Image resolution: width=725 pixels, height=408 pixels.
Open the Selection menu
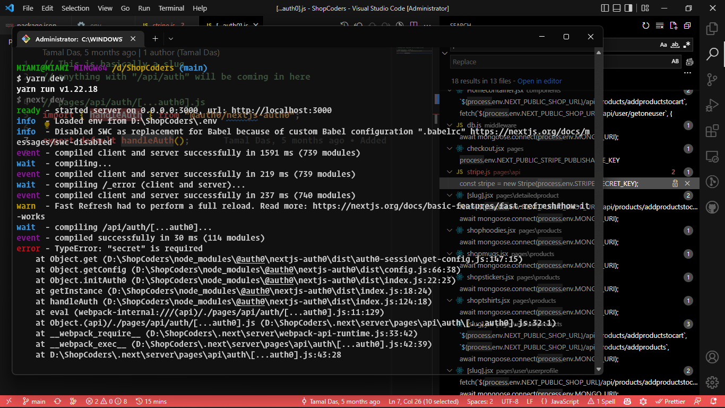click(x=75, y=8)
